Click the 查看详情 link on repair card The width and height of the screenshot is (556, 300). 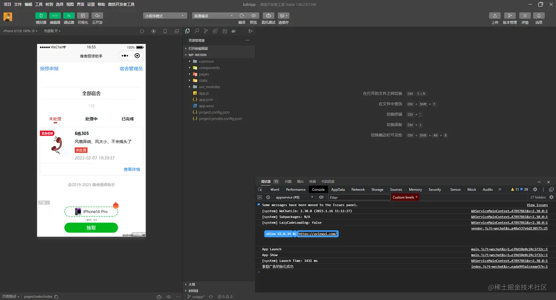(x=132, y=169)
